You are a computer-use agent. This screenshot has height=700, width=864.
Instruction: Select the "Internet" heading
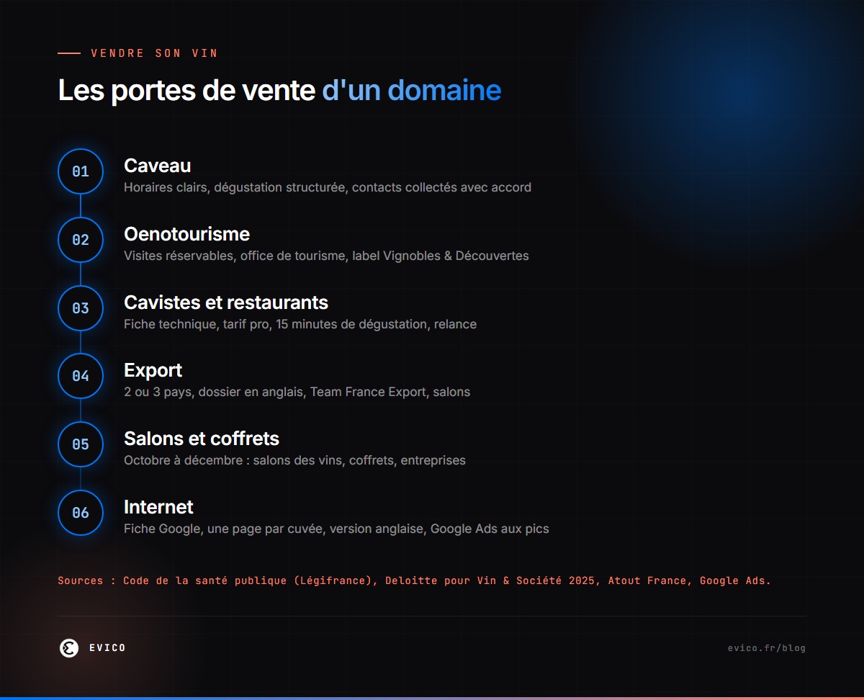pyautogui.click(x=158, y=507)
